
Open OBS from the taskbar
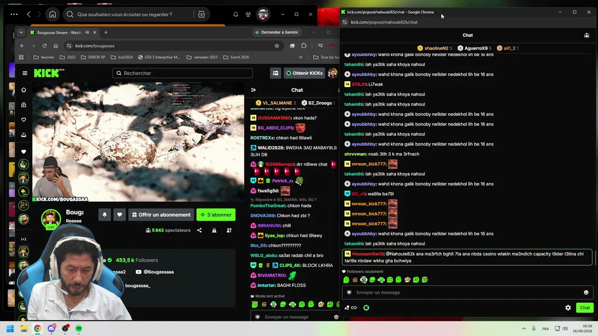click(65, 329)
